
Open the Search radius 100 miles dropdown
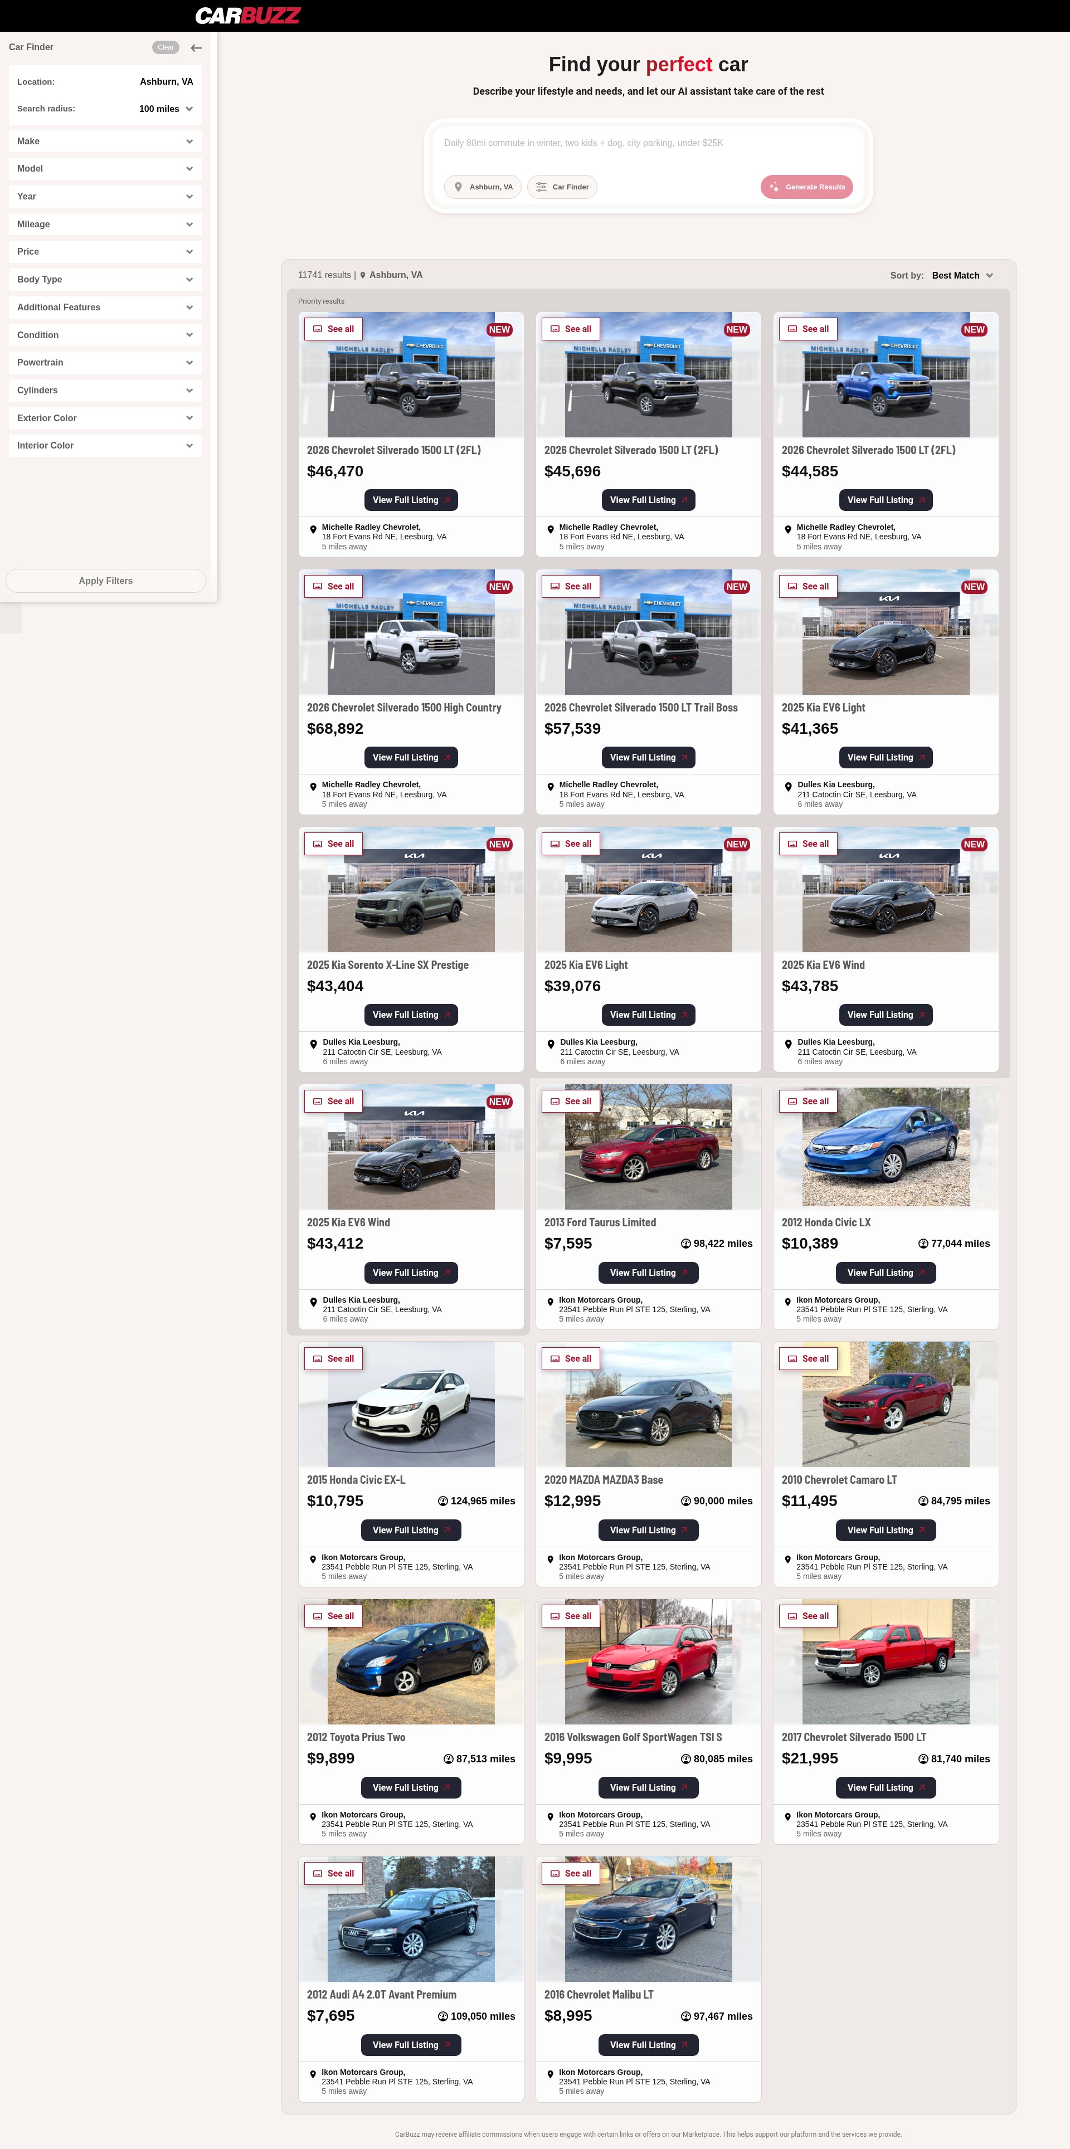click(x=166, y=109)
